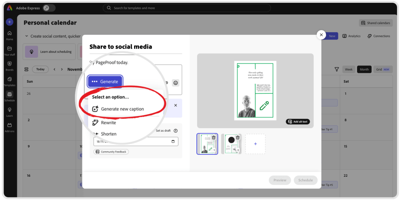The height and width of the screenshot is (201, 401).
Task: Click the filter funnel icon
Action: (x=336, y=69)
